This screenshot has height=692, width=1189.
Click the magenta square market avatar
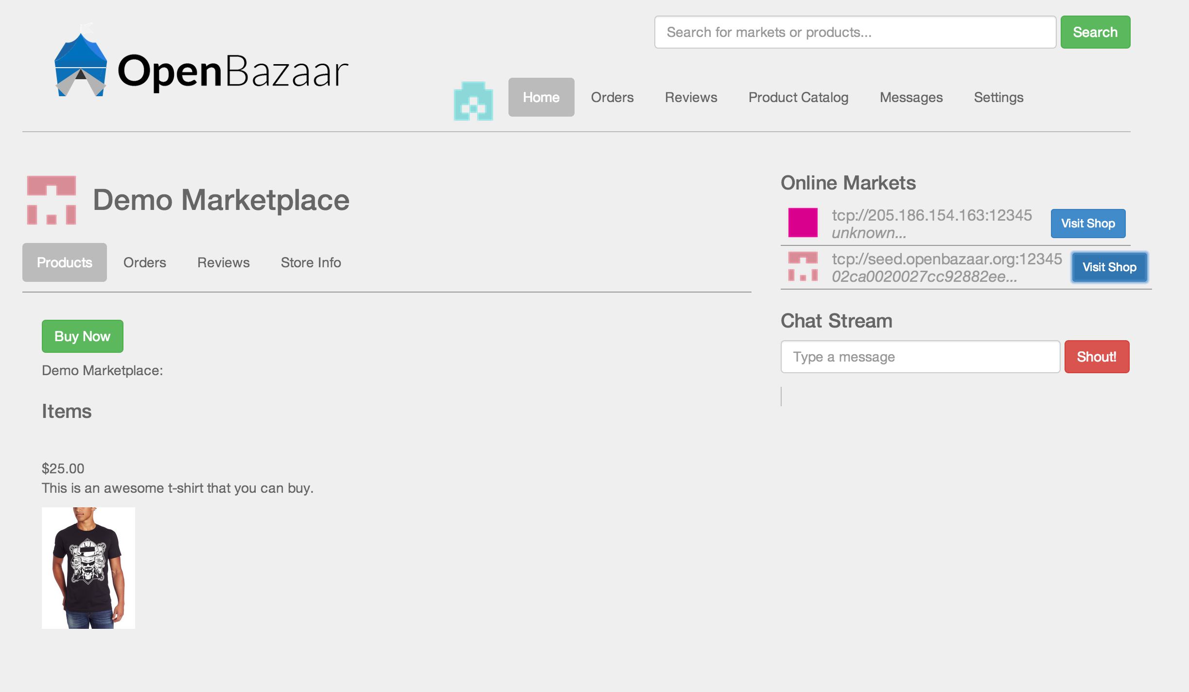click(x=803, y=223)
